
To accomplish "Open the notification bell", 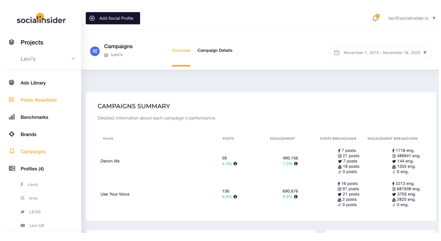I will [x=375, y=18].
